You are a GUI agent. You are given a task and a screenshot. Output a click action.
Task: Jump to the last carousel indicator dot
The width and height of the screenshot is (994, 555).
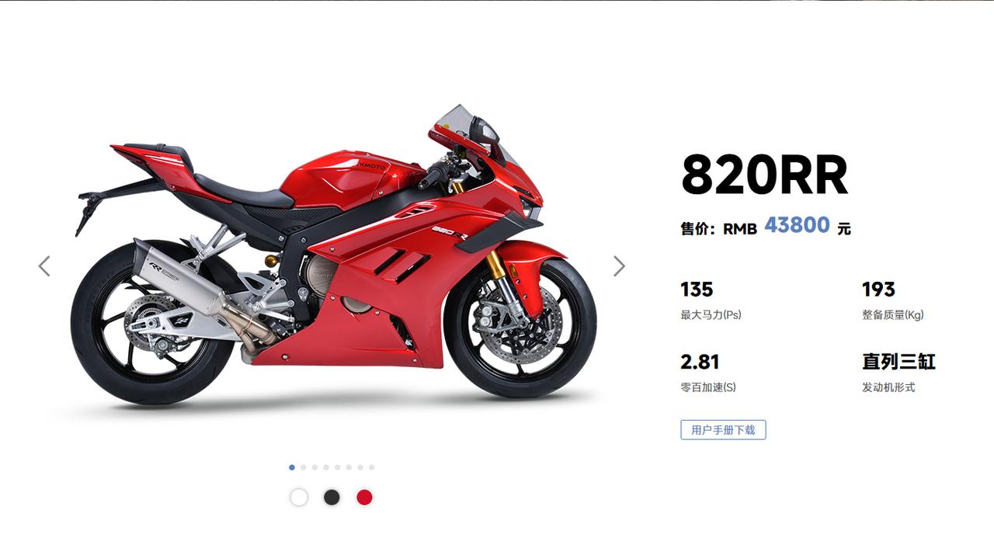pyautogui.click(x=371, y=467)
